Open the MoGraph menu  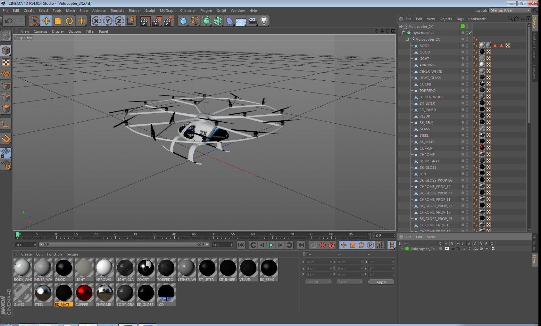(168, 11)
